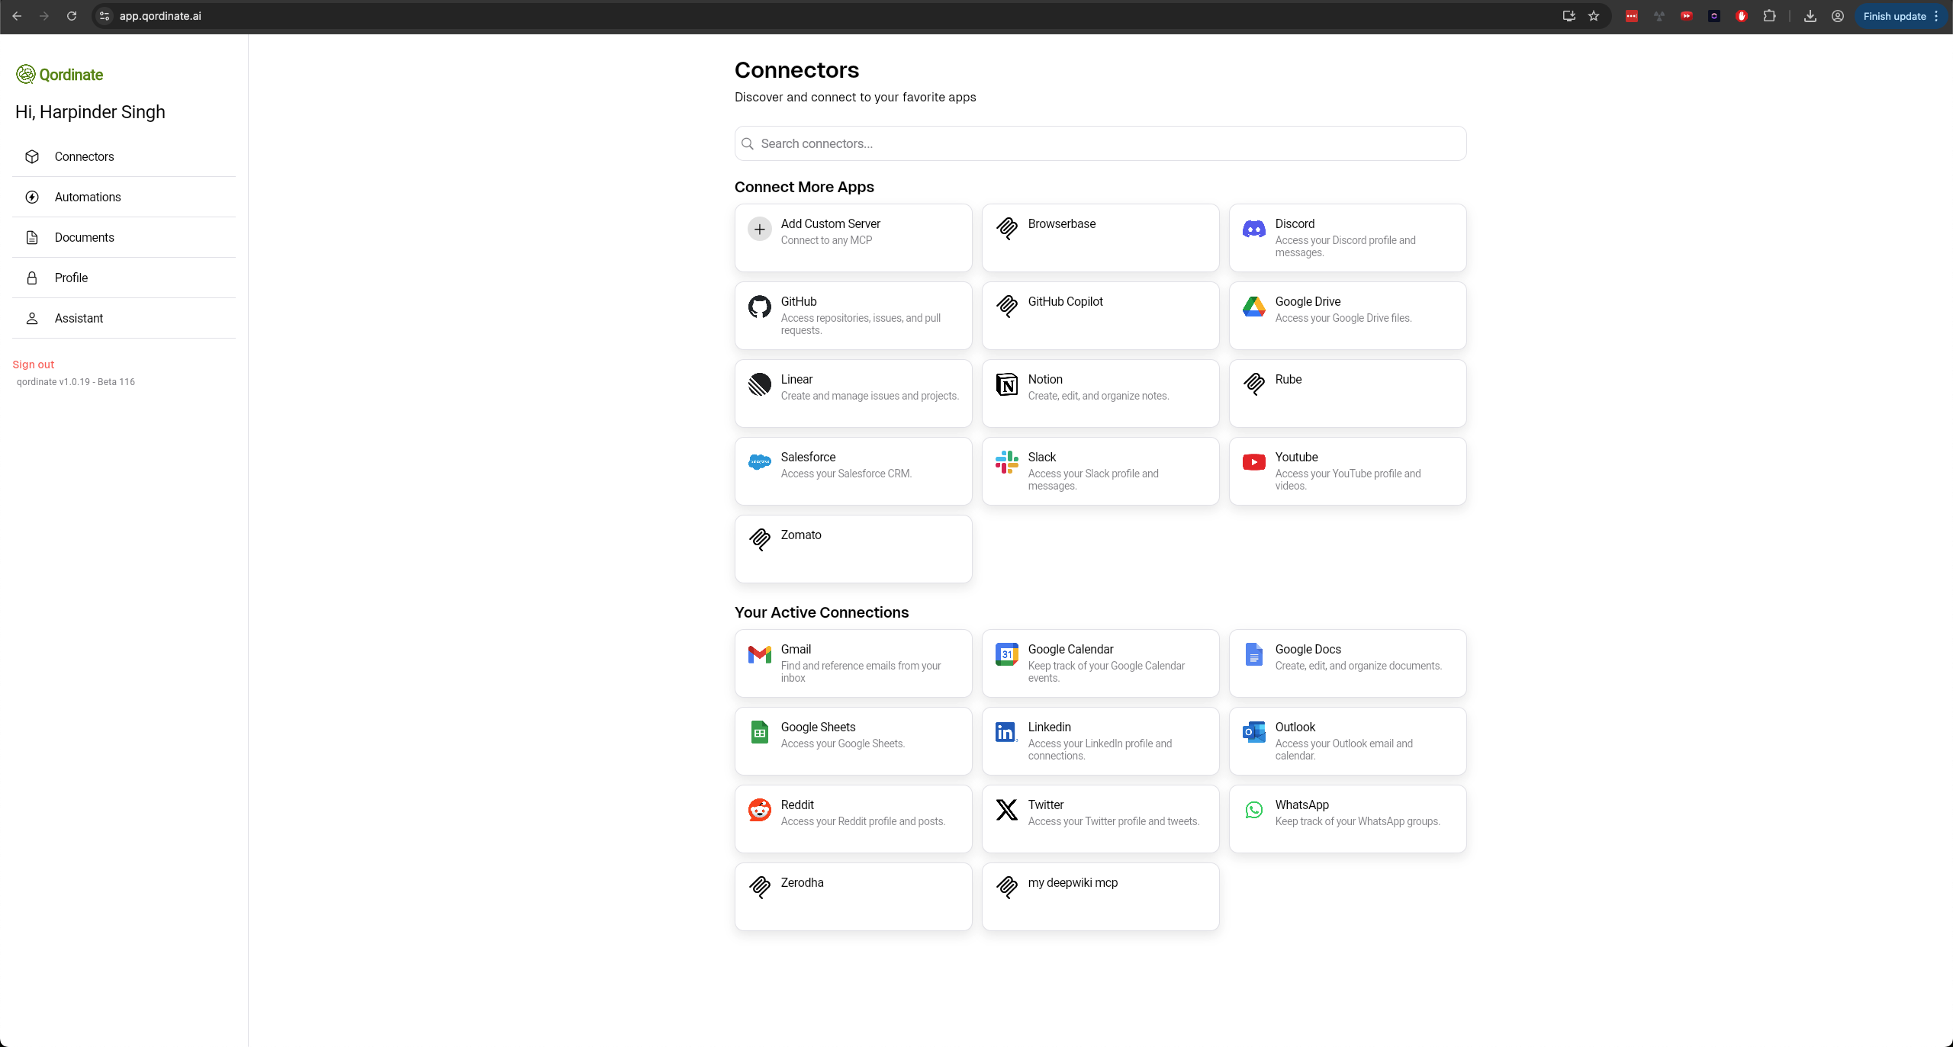Click the Reddit mascot icon

pyautogui.click(x=759, y=810)
